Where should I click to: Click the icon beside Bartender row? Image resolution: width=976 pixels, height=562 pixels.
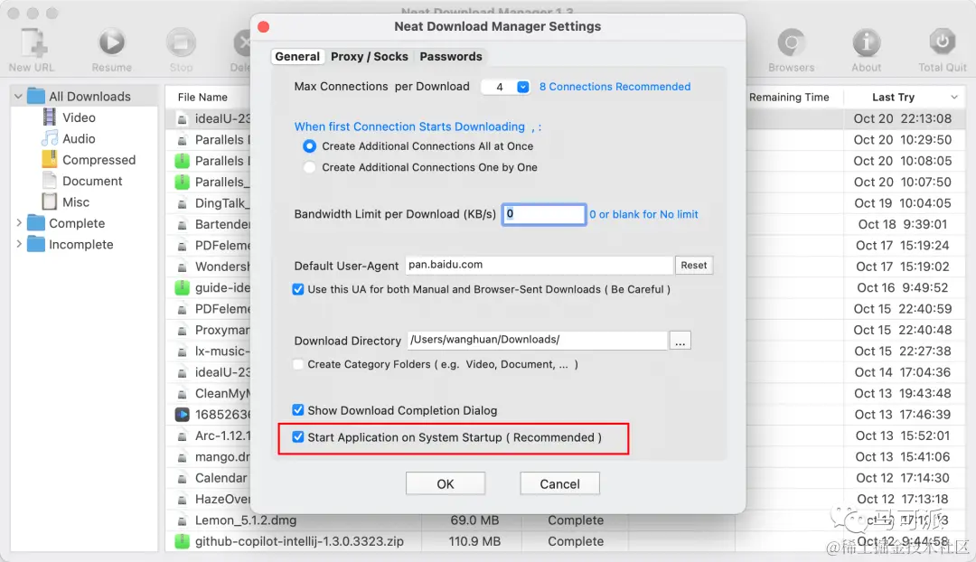(x=183, y=224)
